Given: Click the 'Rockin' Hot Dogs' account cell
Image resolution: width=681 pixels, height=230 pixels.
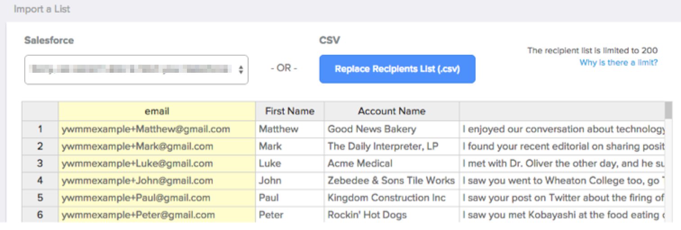Looking at the screenshot, I should pyautogui.click(x=391, y=214).
